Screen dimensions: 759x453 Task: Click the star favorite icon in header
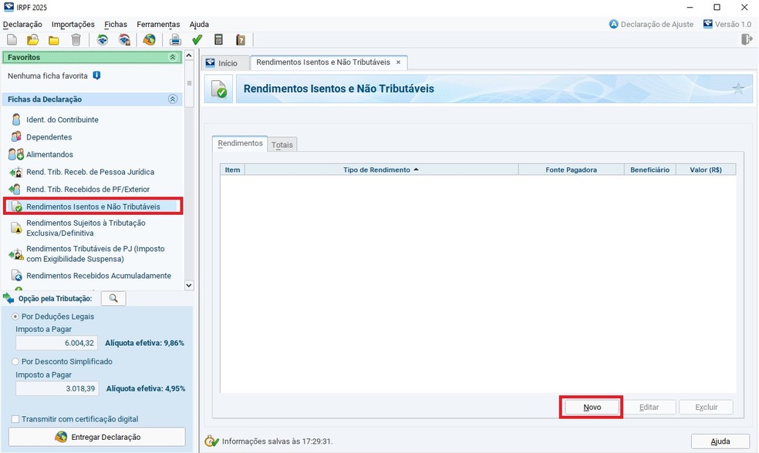738,89
